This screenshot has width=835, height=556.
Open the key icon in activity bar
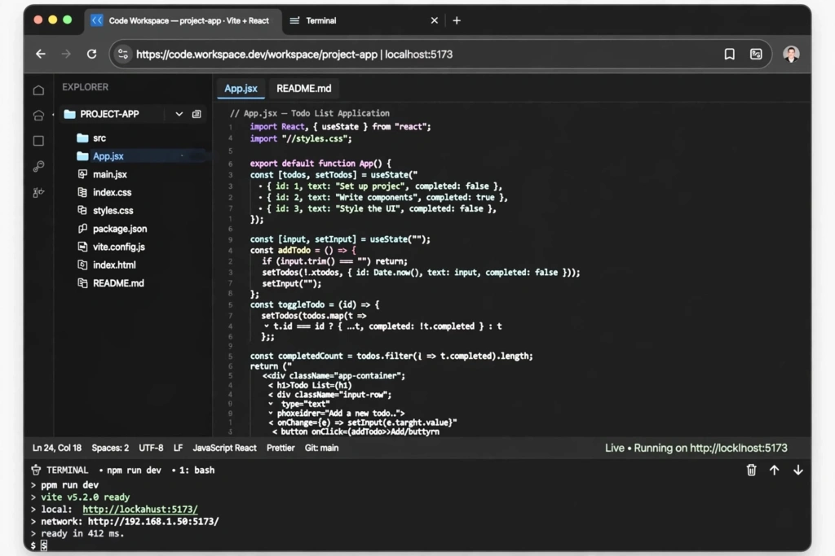tap(38, 166)
